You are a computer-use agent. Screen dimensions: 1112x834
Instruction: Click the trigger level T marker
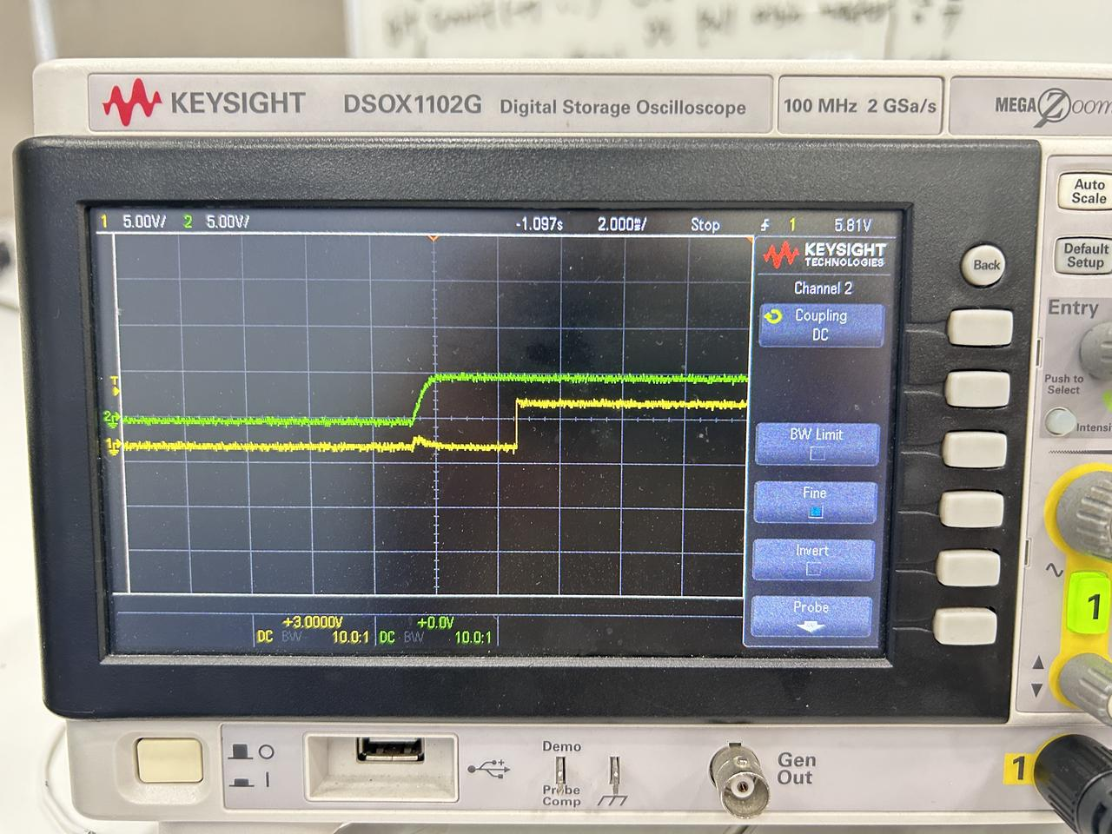click(x=115, y=383)
